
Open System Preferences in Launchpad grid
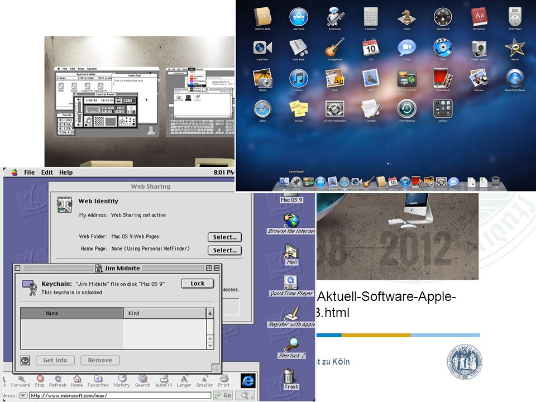point(334,109)
